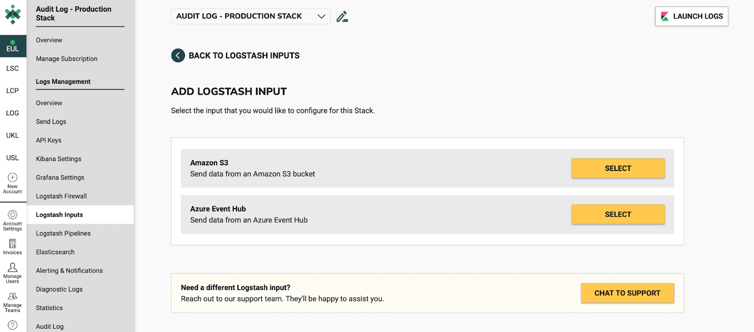The height and width of the screenshot is (332, 754).
Task: Open New Account plus icon
Action: pos(13,178)
